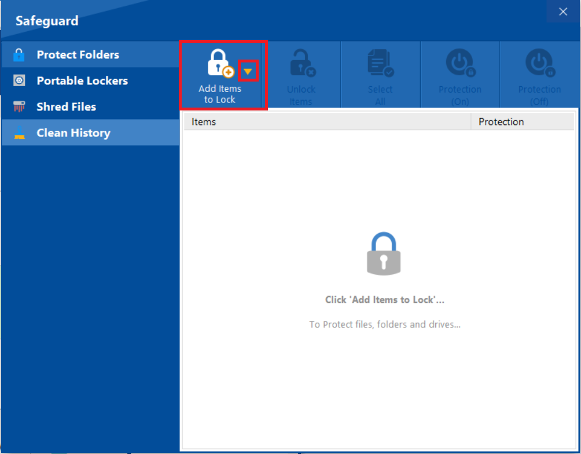Open the Portable Lockers section
The image size is (581, 454).
pos(91,81)
